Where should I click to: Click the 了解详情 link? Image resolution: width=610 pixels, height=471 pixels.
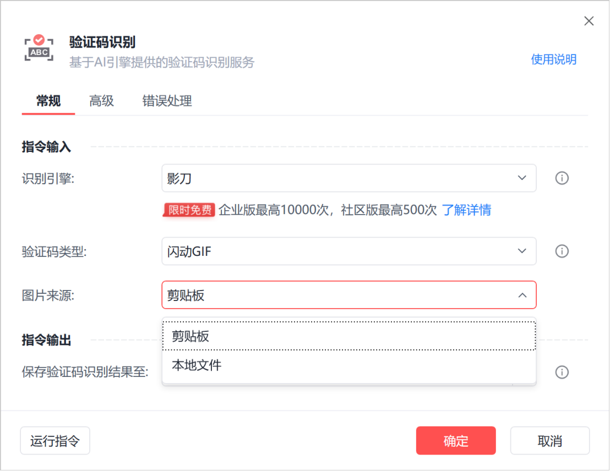466,210
